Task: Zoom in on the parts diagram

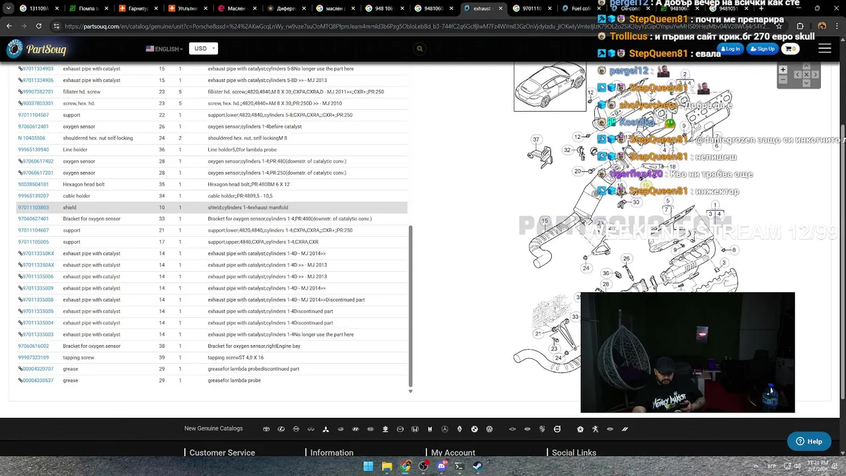Action: (783, 69)
